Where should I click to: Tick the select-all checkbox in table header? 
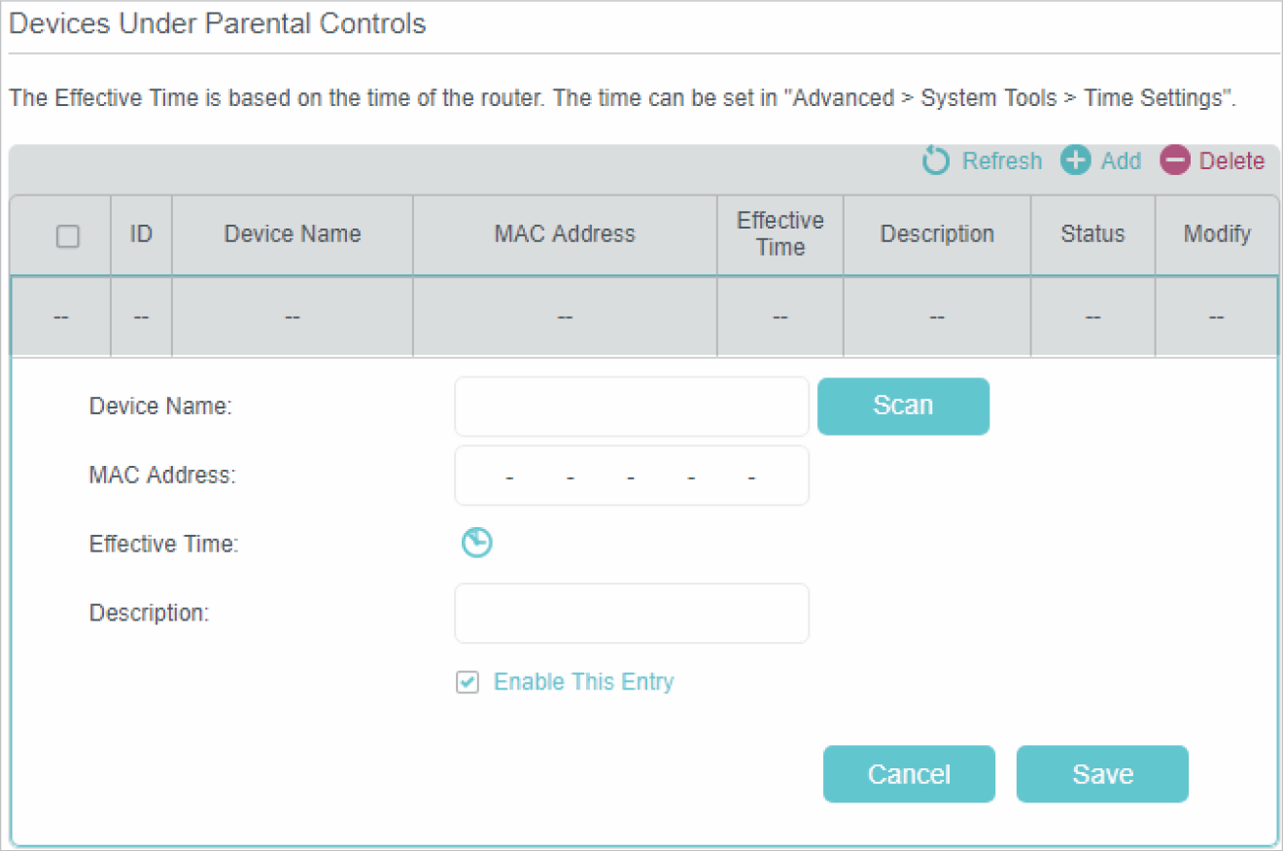[x=68, y=235]
